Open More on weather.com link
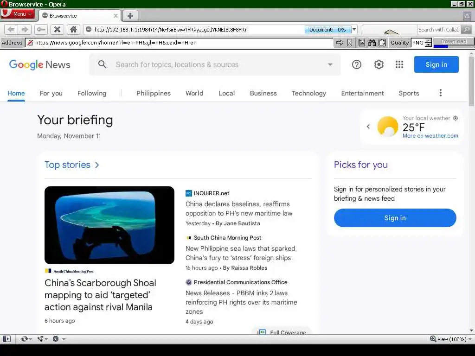Screen dimensions: 475x356 [430, 136]
